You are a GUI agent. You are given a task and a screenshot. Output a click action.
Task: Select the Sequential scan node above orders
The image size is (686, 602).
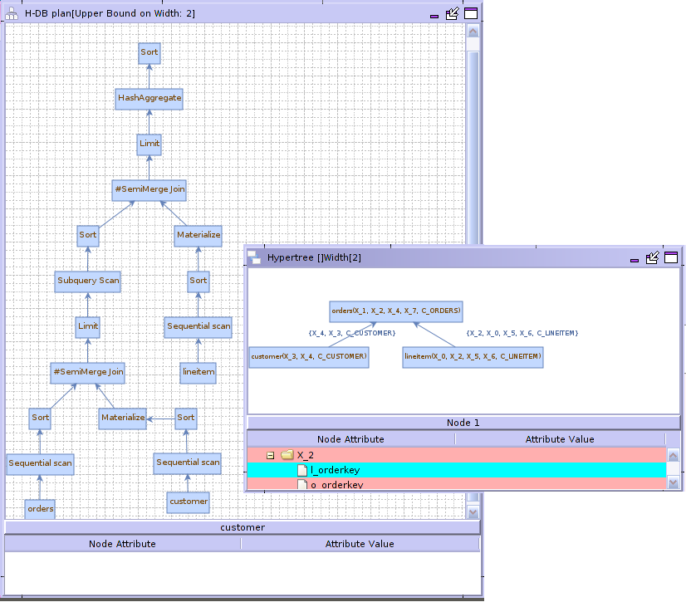[40, 464]
